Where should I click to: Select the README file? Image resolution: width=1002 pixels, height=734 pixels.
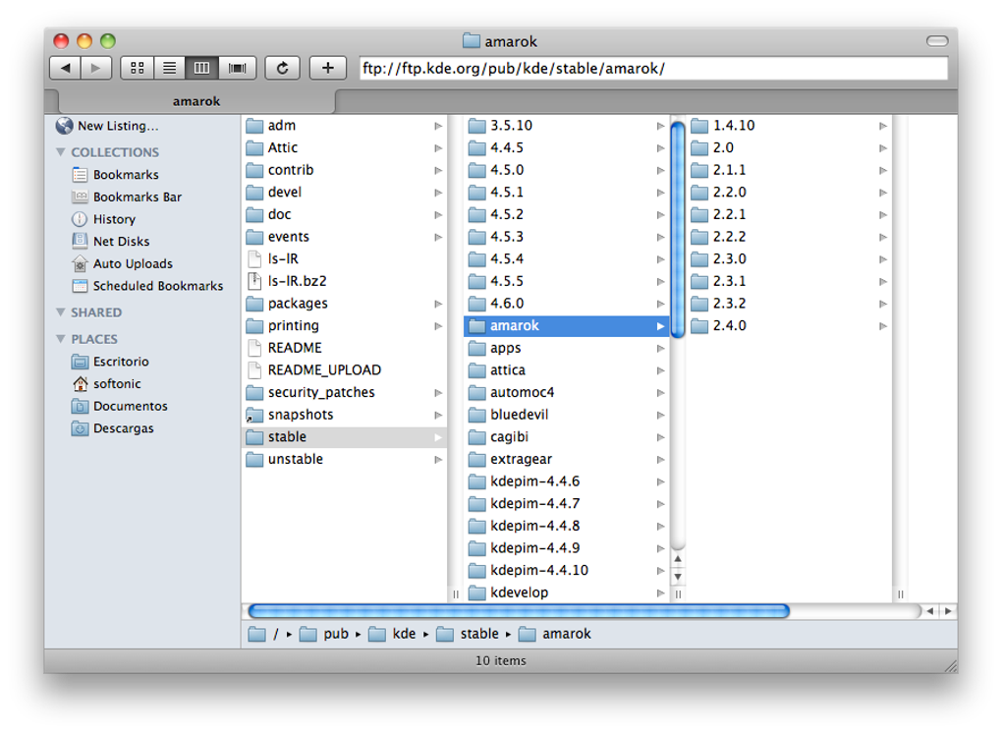coord(345,348)
